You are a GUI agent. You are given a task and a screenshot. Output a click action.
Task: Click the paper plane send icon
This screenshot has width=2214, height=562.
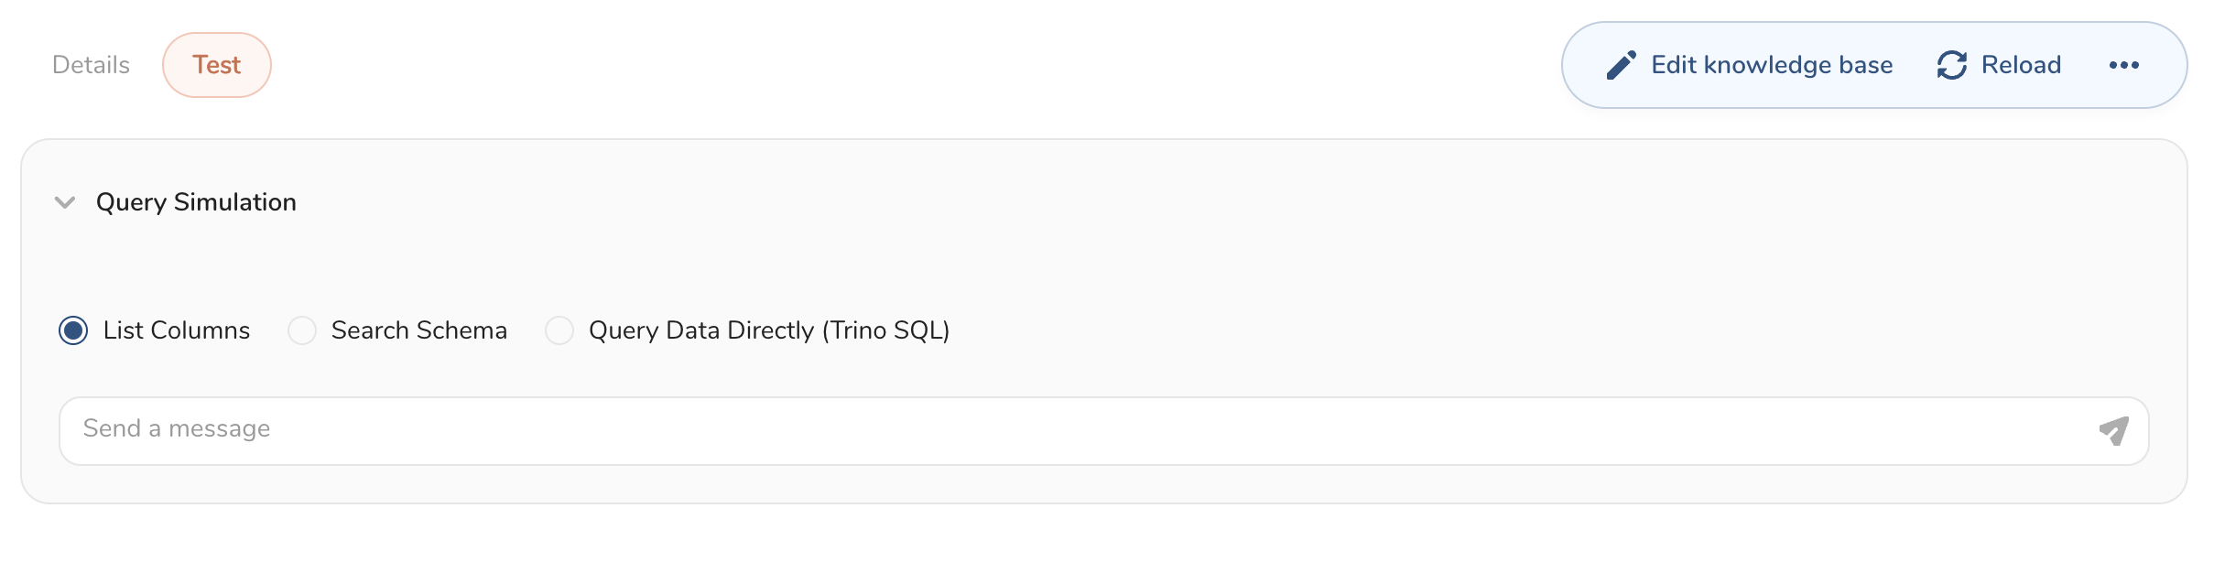(x=2114, y=430)
